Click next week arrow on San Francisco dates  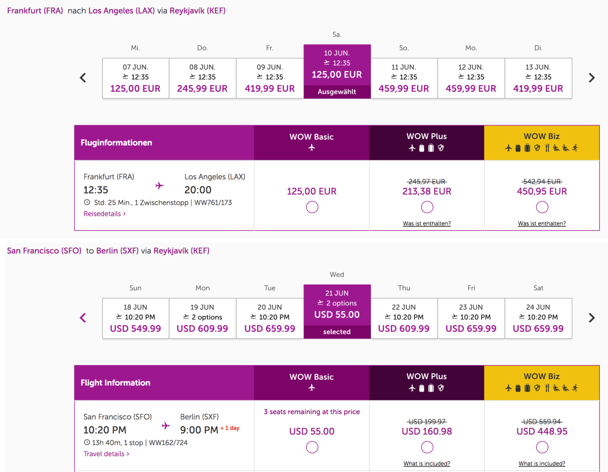click(x=591, y=318)
